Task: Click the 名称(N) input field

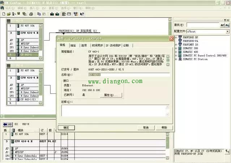Action: click(129, 75)
